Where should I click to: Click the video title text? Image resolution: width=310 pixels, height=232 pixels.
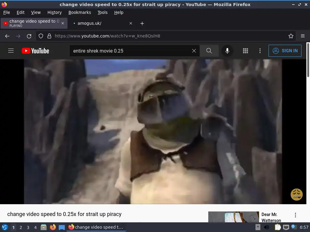click(64, 214)
